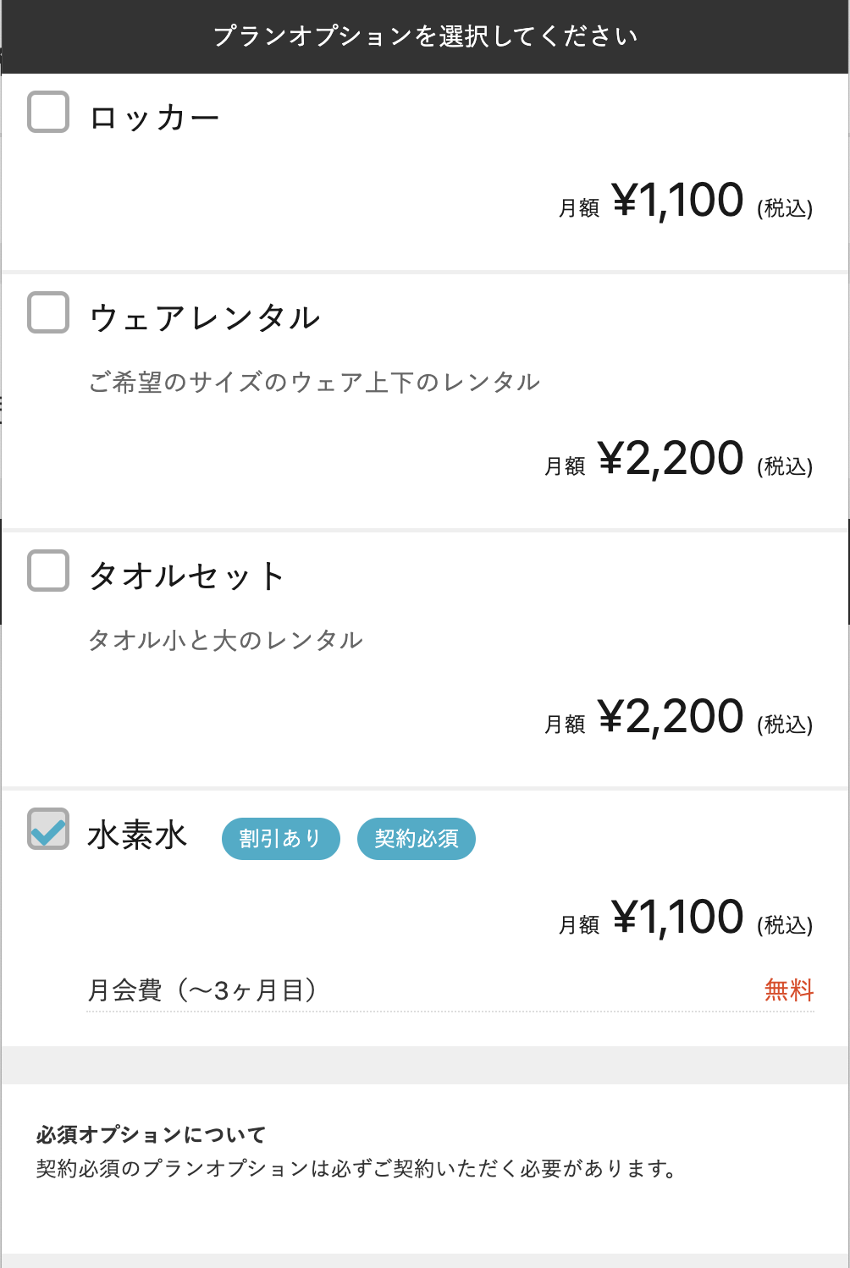This screenshot has width=850, height=1268.
Task: Click the 契約必須 badge
Action: pyautogui.click(x=417, y=839)
